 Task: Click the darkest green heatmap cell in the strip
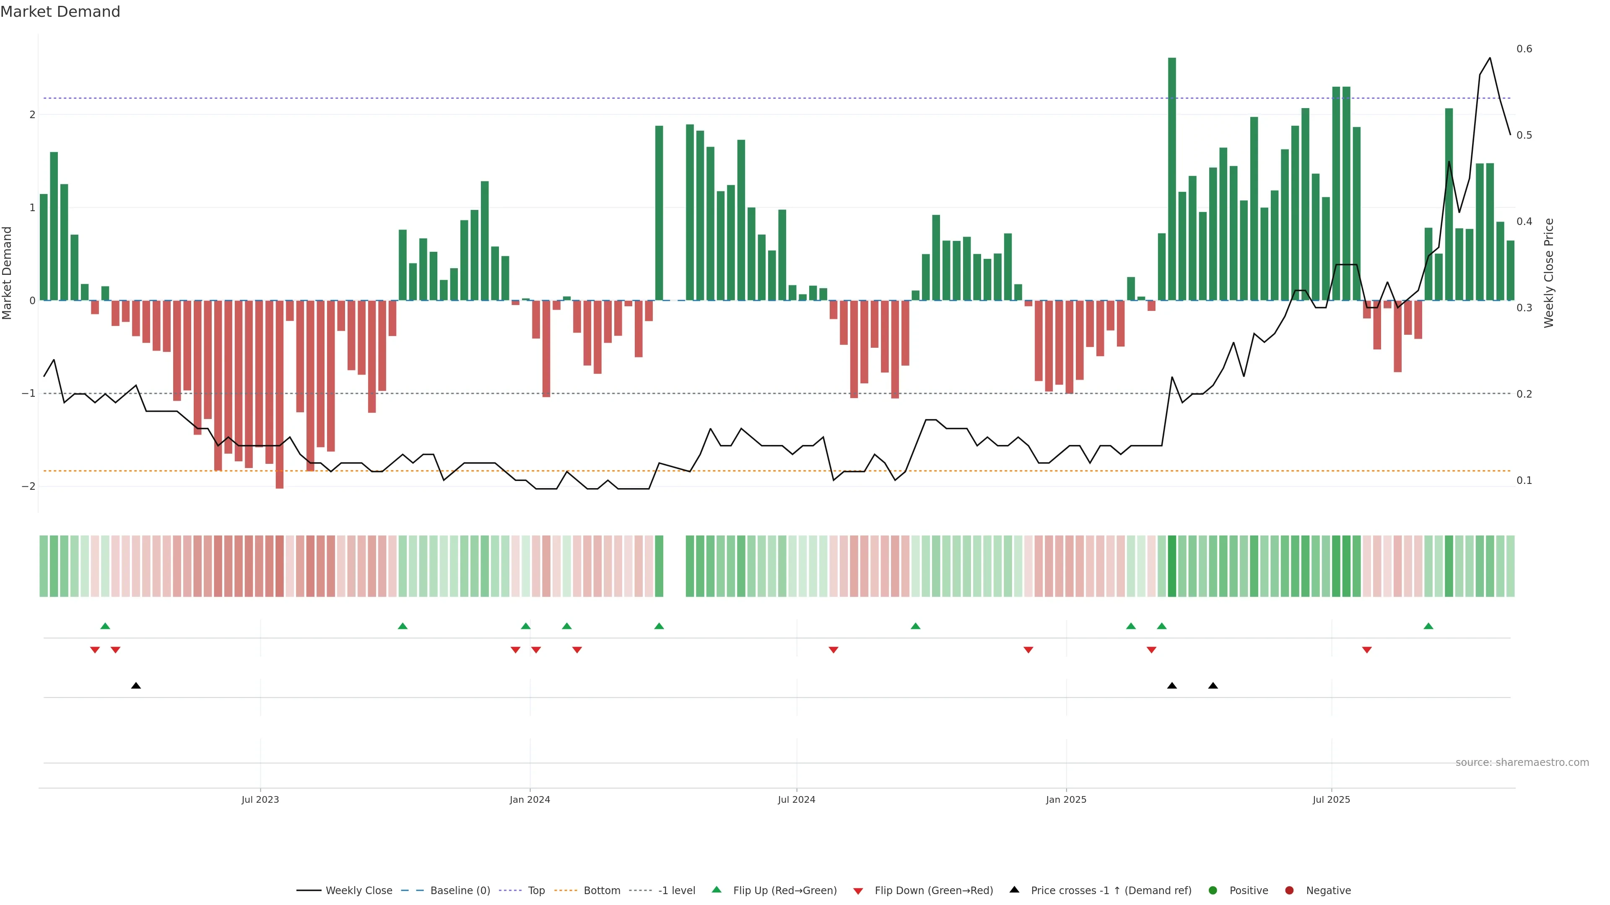pyautogui.click(x=1172, y=566)
